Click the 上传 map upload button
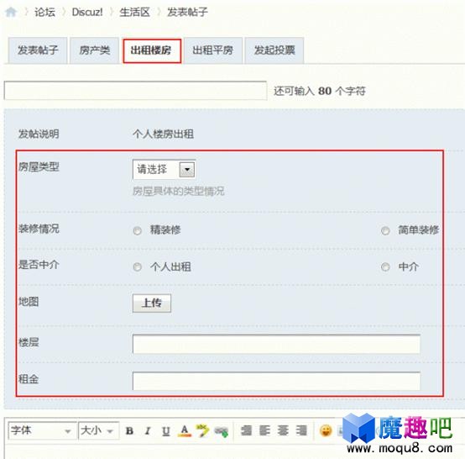The image size is (465, 459). (152, 303)
